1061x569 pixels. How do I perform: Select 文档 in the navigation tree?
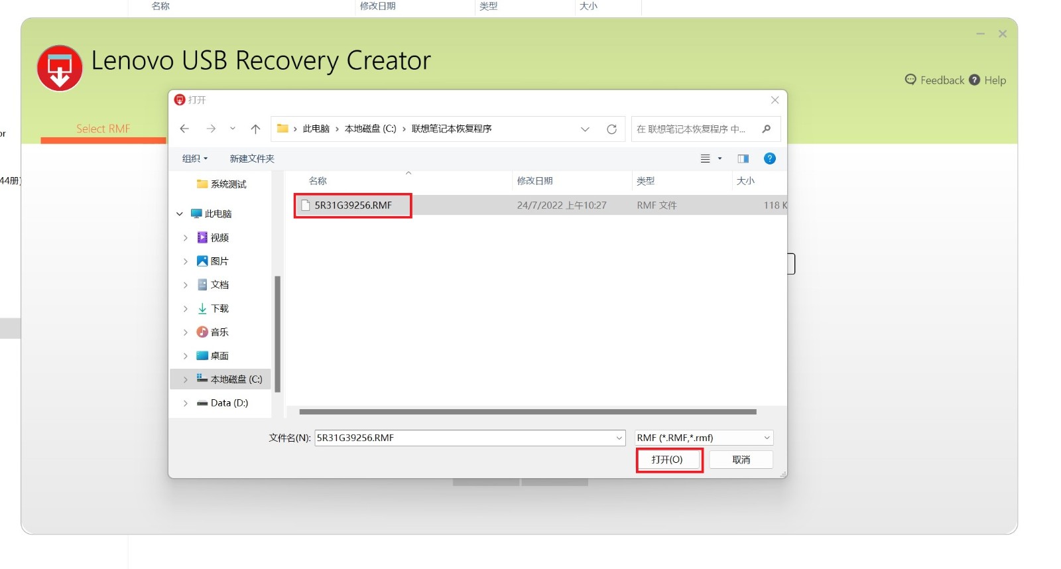coord(219,284)
